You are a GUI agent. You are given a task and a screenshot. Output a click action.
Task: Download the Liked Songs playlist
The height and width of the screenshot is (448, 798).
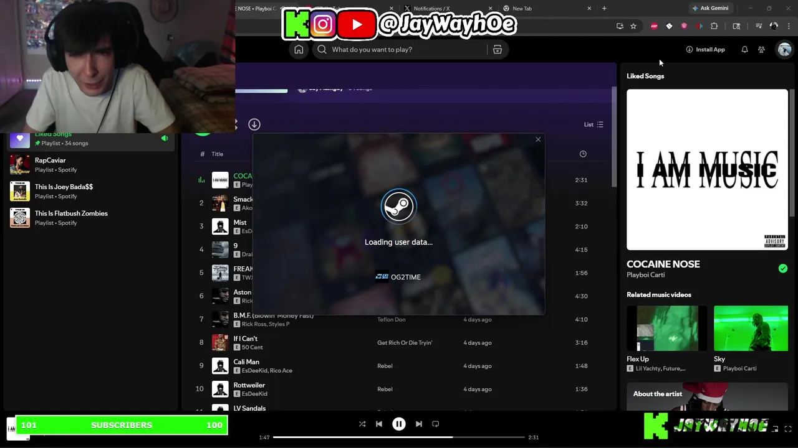click(x=254, y=124)
